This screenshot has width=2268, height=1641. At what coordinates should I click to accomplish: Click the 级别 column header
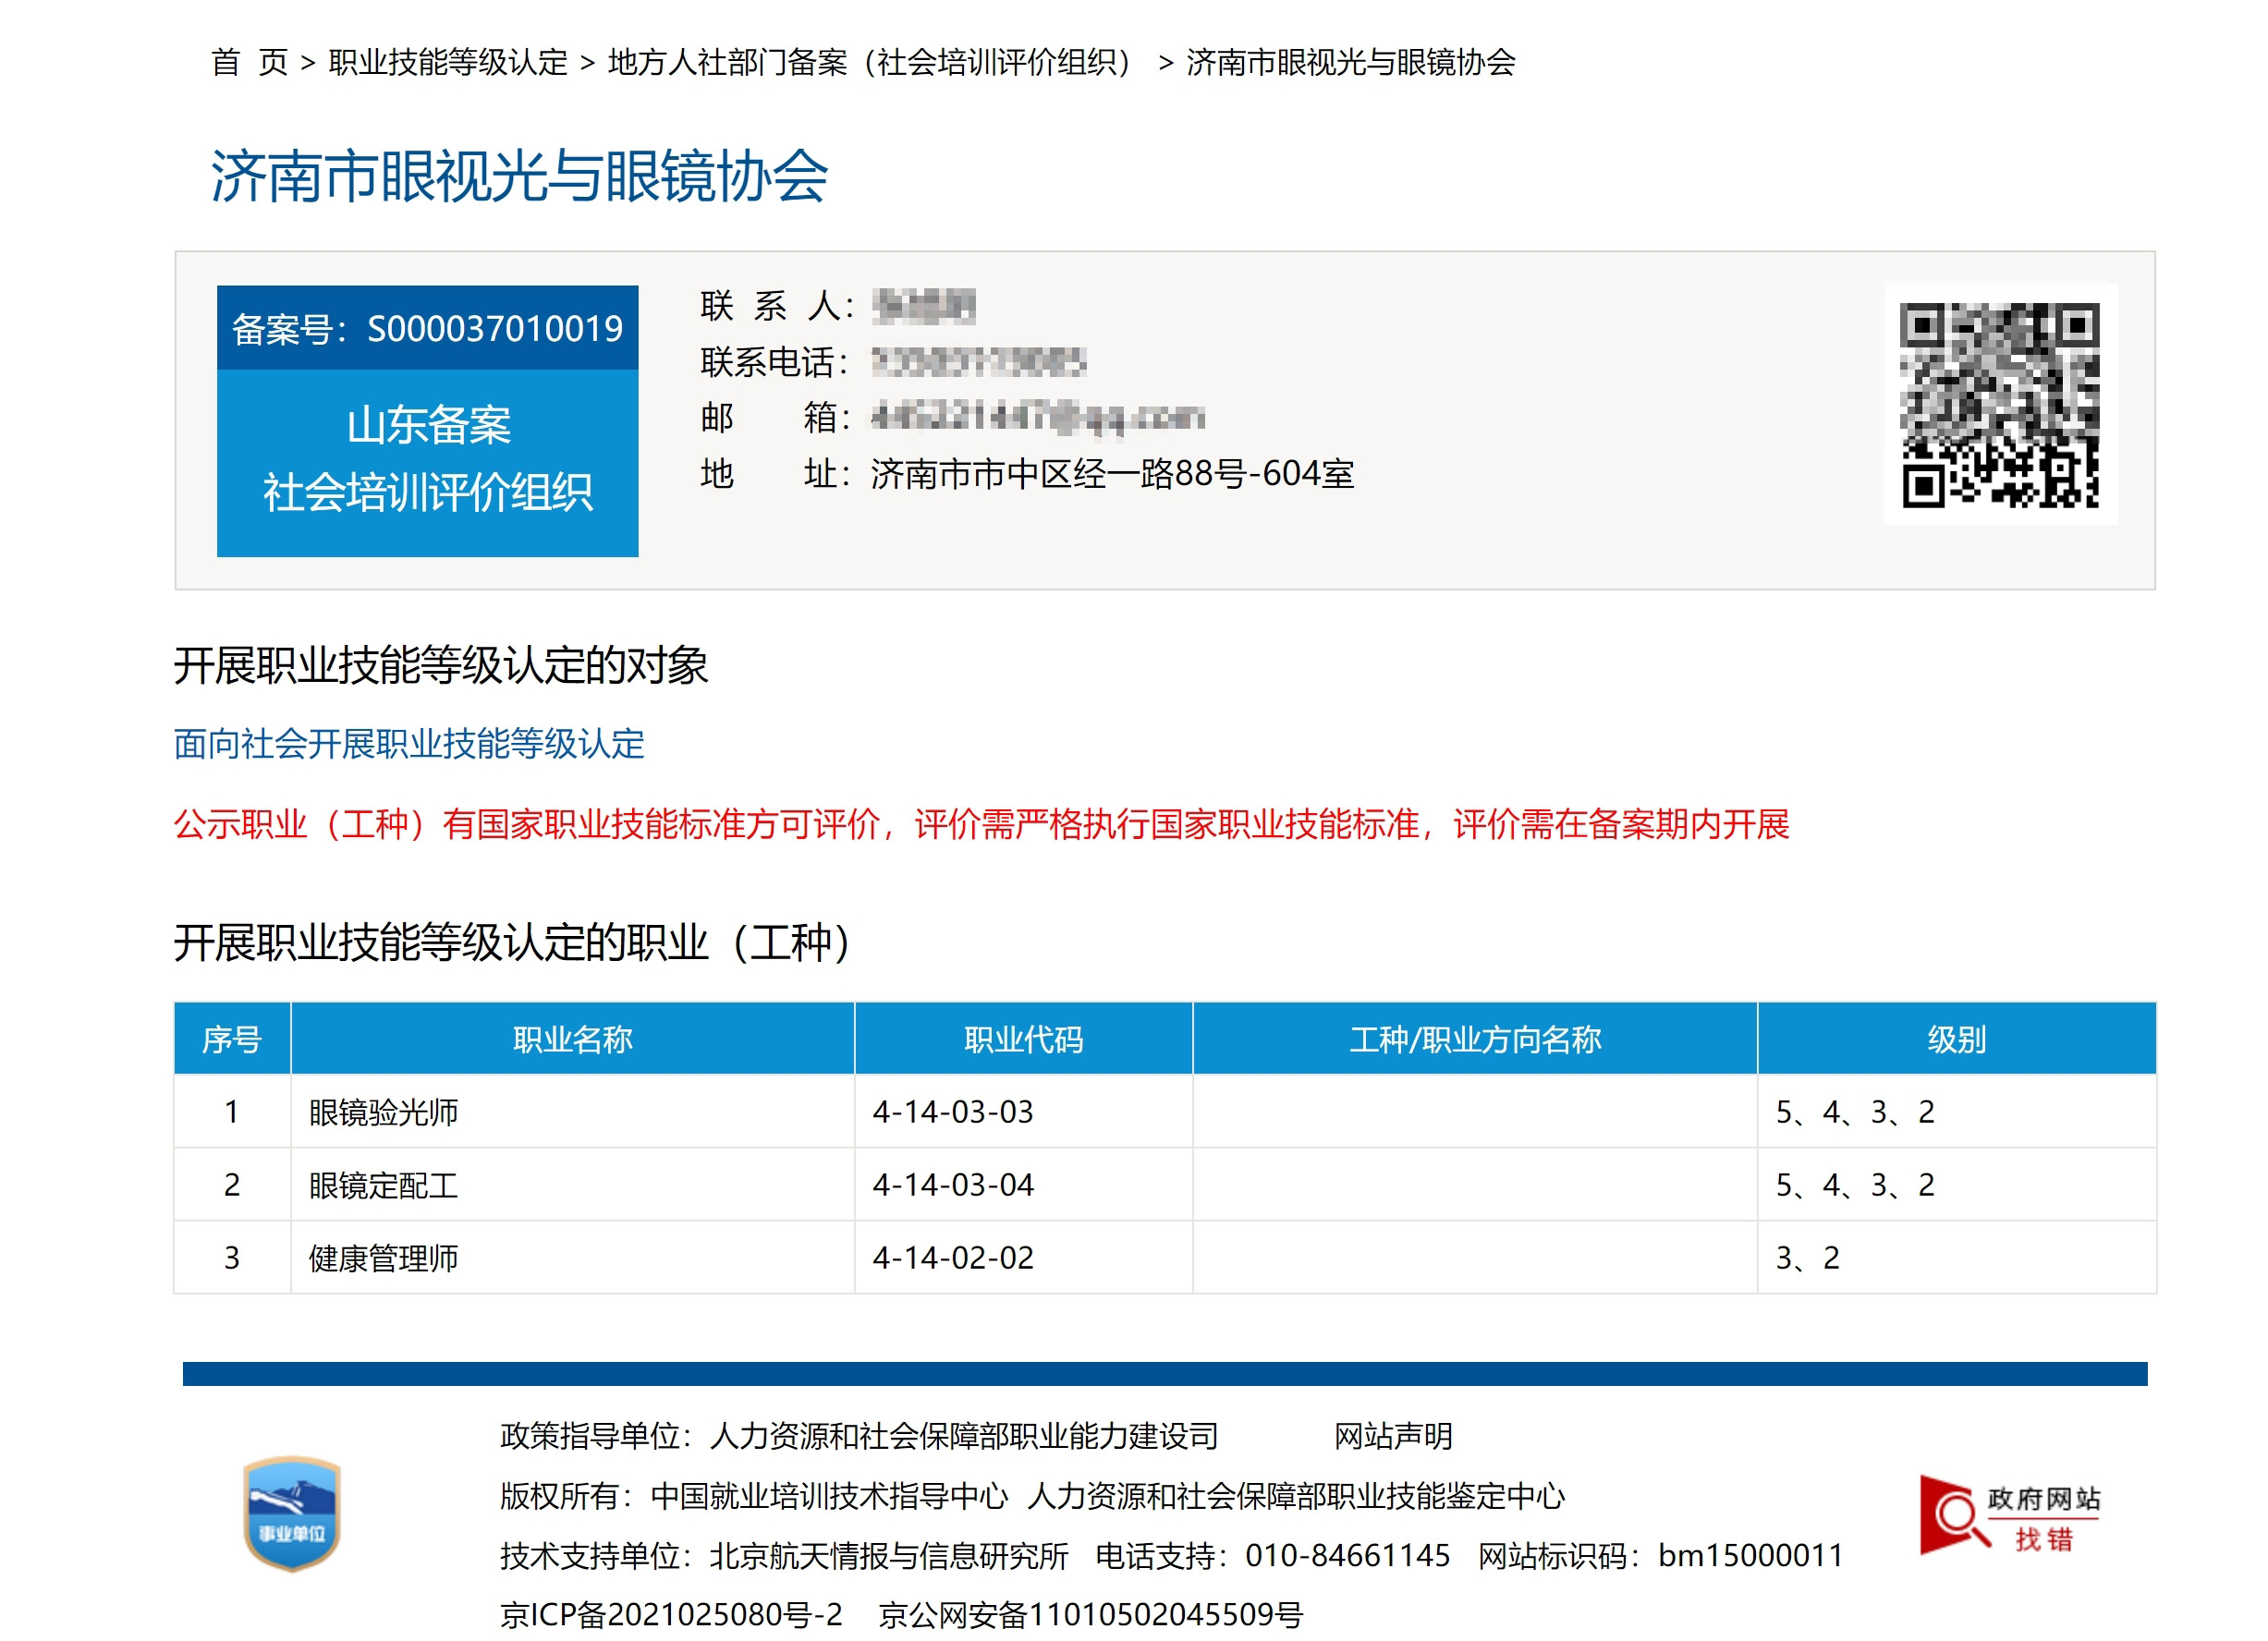point(1955,1039)
